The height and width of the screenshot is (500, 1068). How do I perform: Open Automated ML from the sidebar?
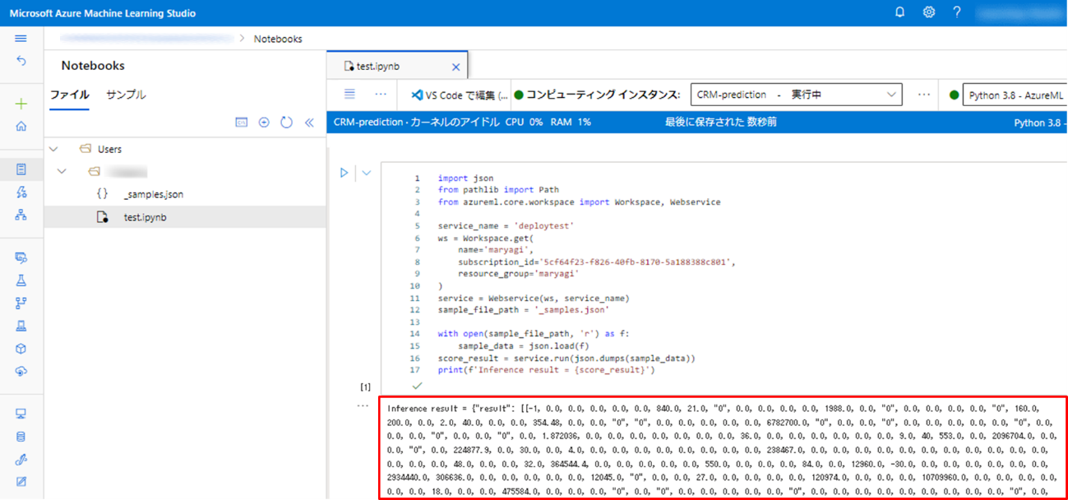tap(21, 192)
